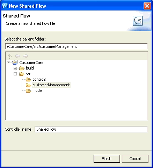
Task: Click the build folder icon
Action: click(22, 68)
